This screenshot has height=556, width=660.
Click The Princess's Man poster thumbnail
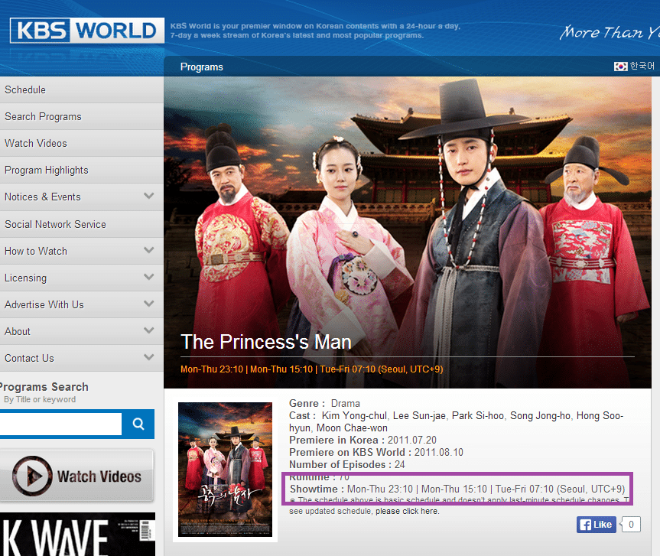pyautogui.click(x=225, y=469)
